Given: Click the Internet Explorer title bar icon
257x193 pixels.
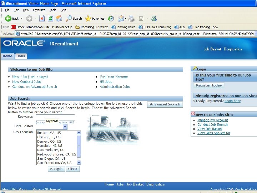Looking at the screenshot, I should coord(2,3).
